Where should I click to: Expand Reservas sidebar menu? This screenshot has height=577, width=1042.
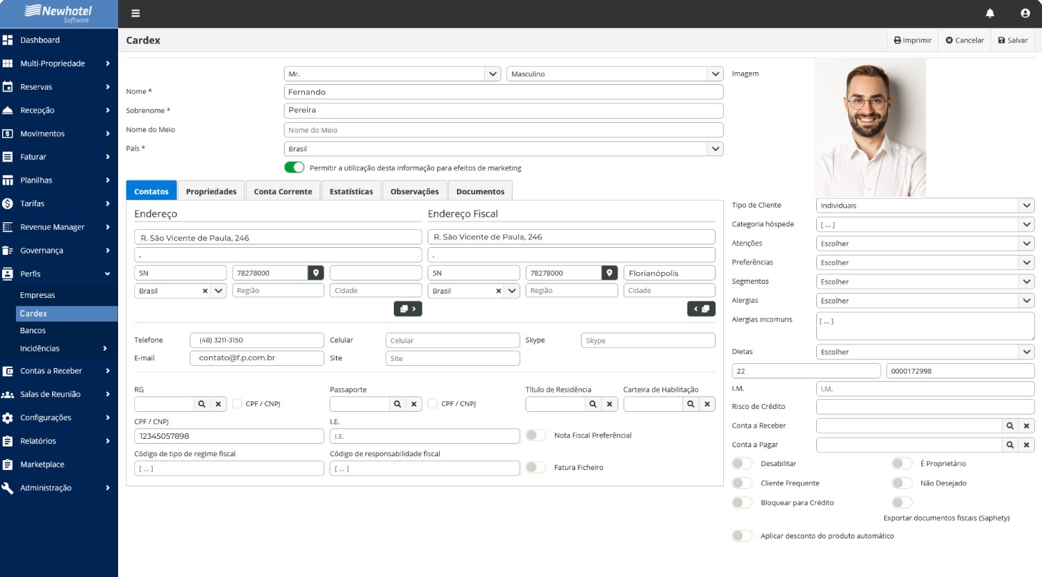click(59, 87)
